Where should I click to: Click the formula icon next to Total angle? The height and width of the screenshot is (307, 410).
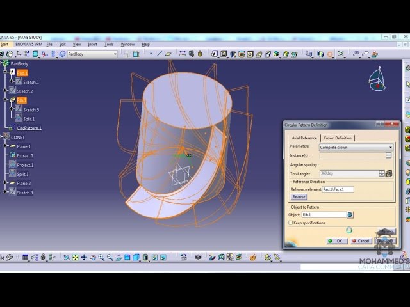pos(389,173)
